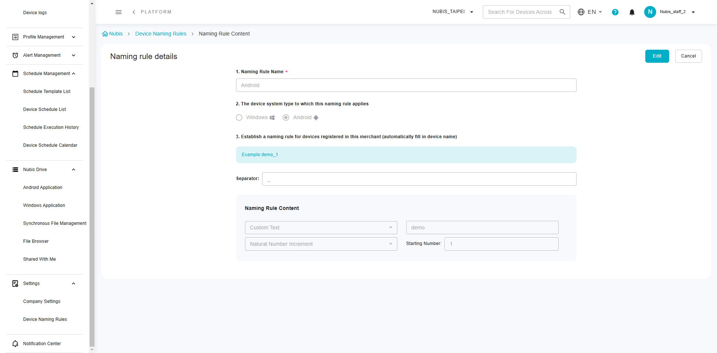The image size is (717, 353).
Task: Click the Nubis home icon in breadcrumb
Action: coord(105,34)
